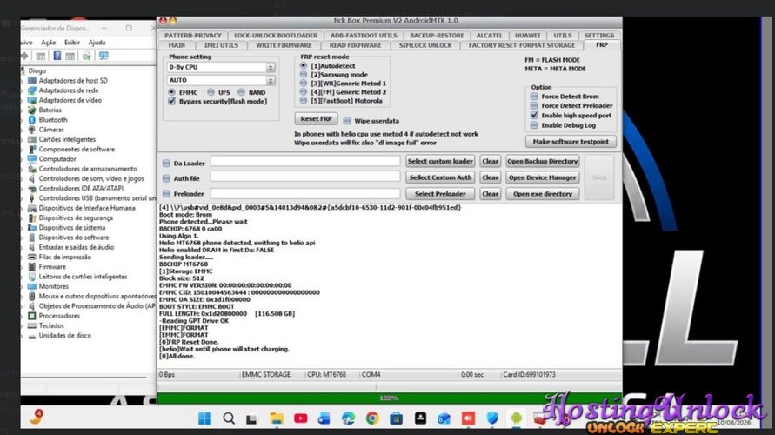775x435 pixels.
Task: Click the Preloader path field
Action: tap(305, 193)
